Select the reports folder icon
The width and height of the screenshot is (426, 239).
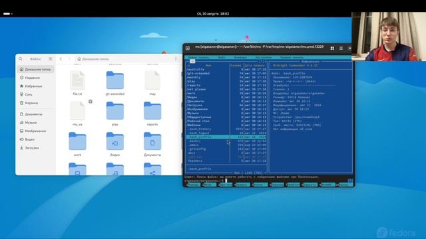[x=152, y=111]
